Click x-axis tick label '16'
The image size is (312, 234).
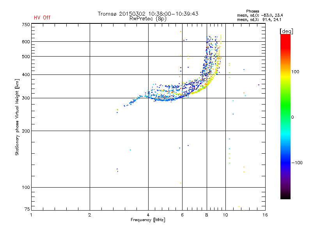click(x=265, y=215)
